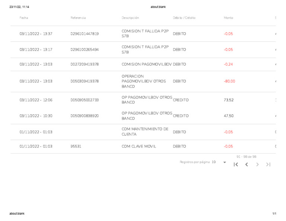This screenshot has height=221, width=286.
Task: Sort by the Fecha column header
Action: click(x=24, y=18)
